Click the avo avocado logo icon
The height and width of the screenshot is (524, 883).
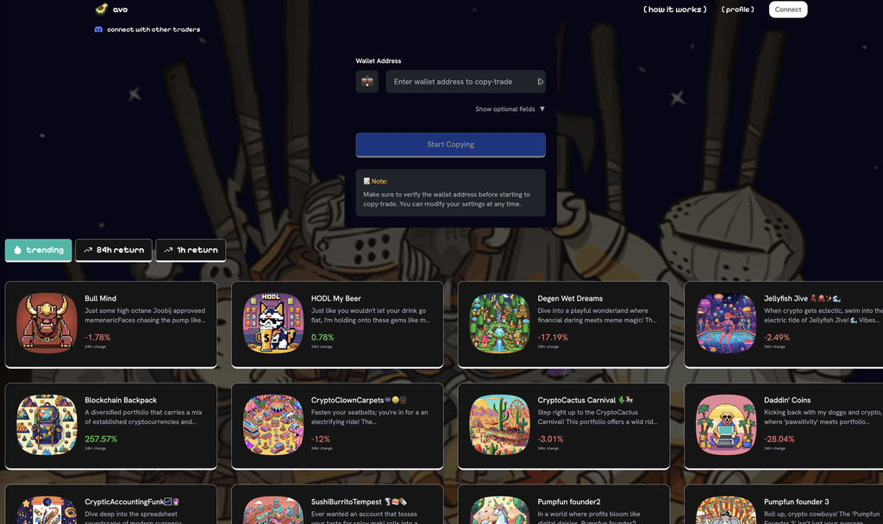[x=102, y=9]
